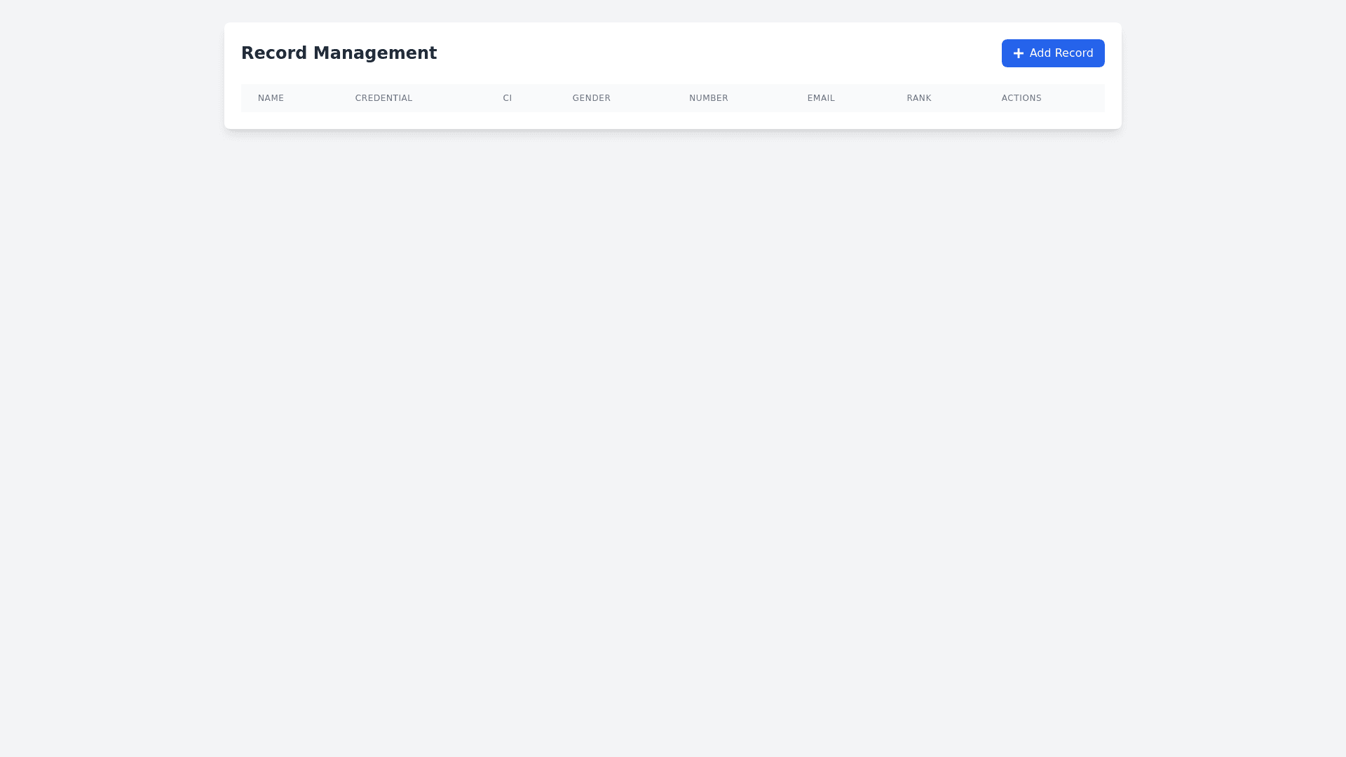The image size is (1346, 757).
Task: Click the word Record in the title
Action: pos(274,53)
